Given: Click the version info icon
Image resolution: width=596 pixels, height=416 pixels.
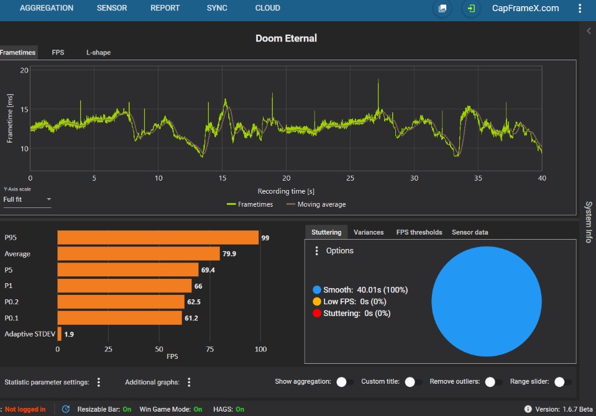Looking at the screenshot, I should click(x=528, y=409).
